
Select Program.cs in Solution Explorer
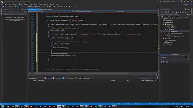coord(170,44)
